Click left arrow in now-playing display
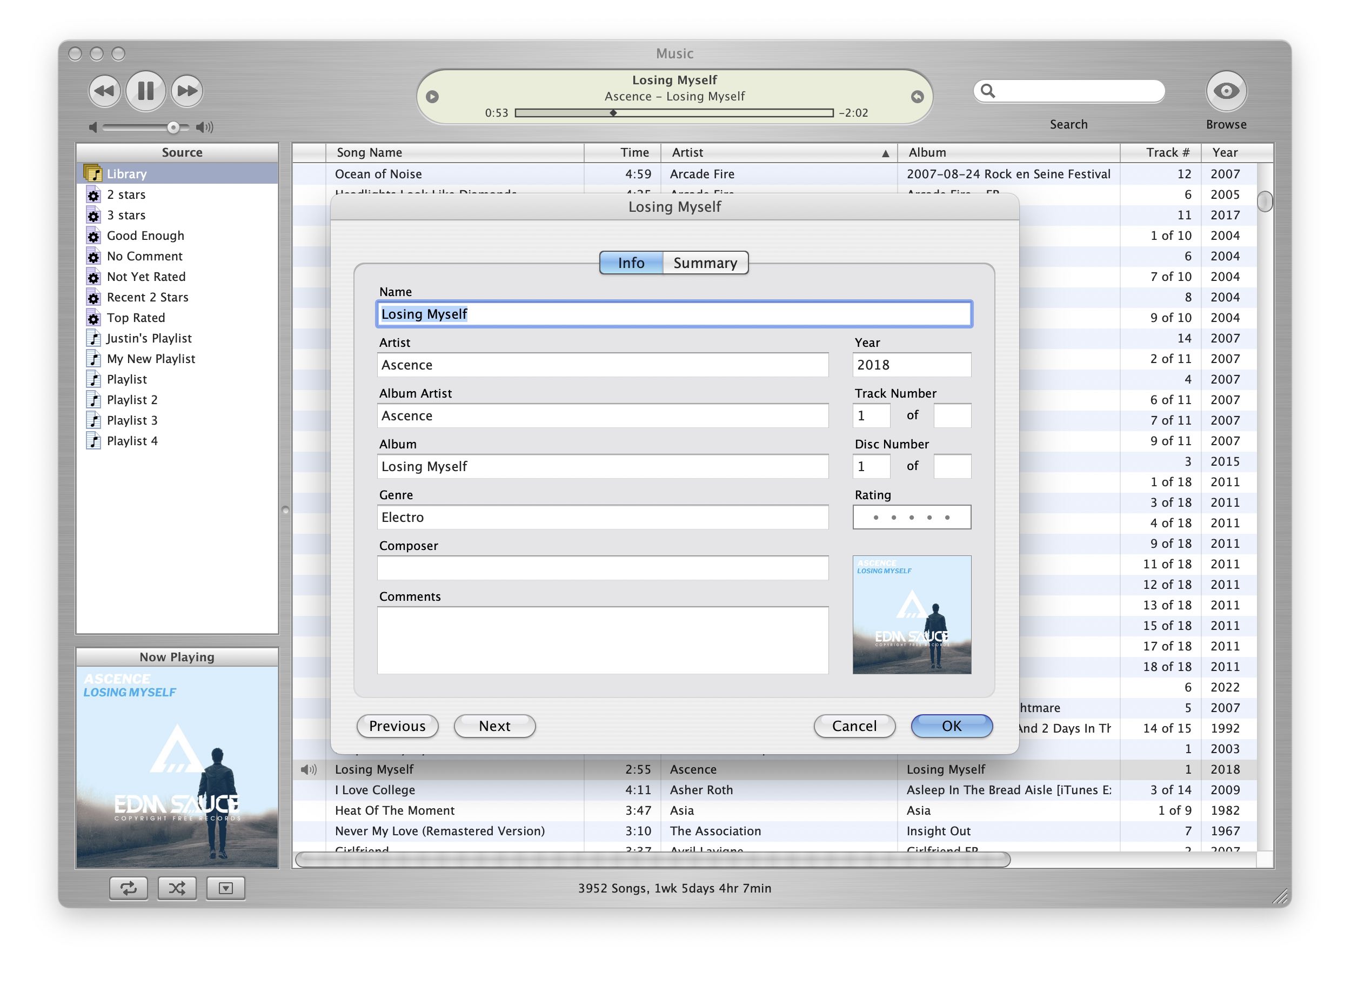 (432, 97)
